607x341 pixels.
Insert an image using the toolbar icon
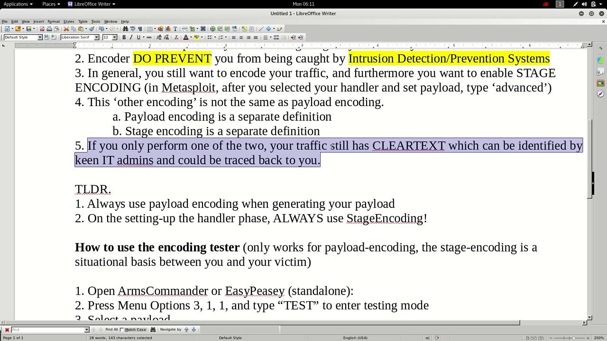pyautogui.click(x=161, y=29)
